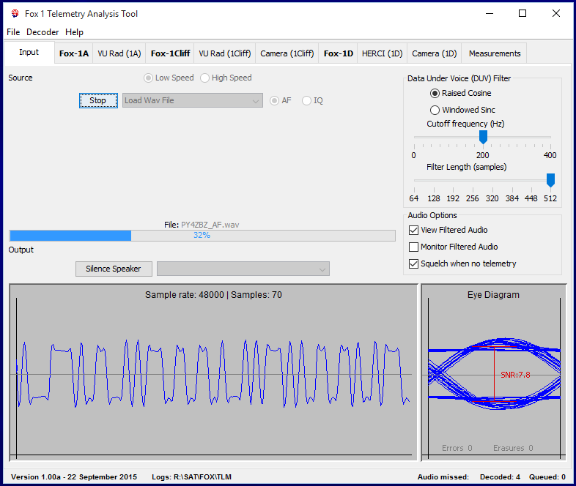
Task: Close the Fox Telemetry window
Action: [x=555, y=14]
